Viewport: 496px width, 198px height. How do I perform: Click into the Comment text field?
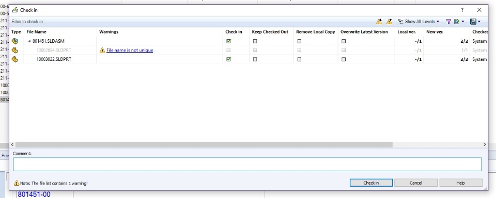(x=247, y=164)
